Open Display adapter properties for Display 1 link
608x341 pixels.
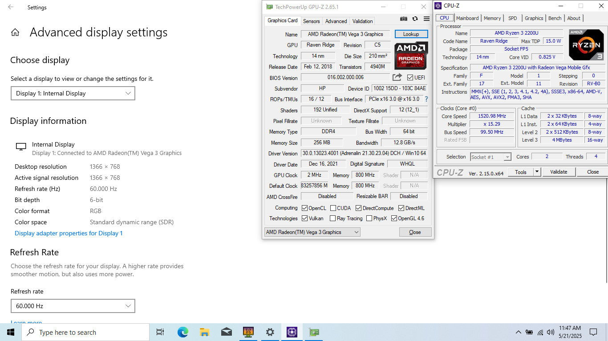tap(69, 233)
